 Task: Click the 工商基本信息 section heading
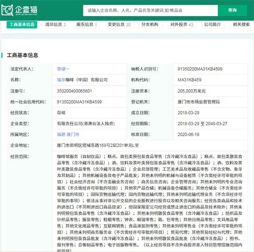coord(22,55)
